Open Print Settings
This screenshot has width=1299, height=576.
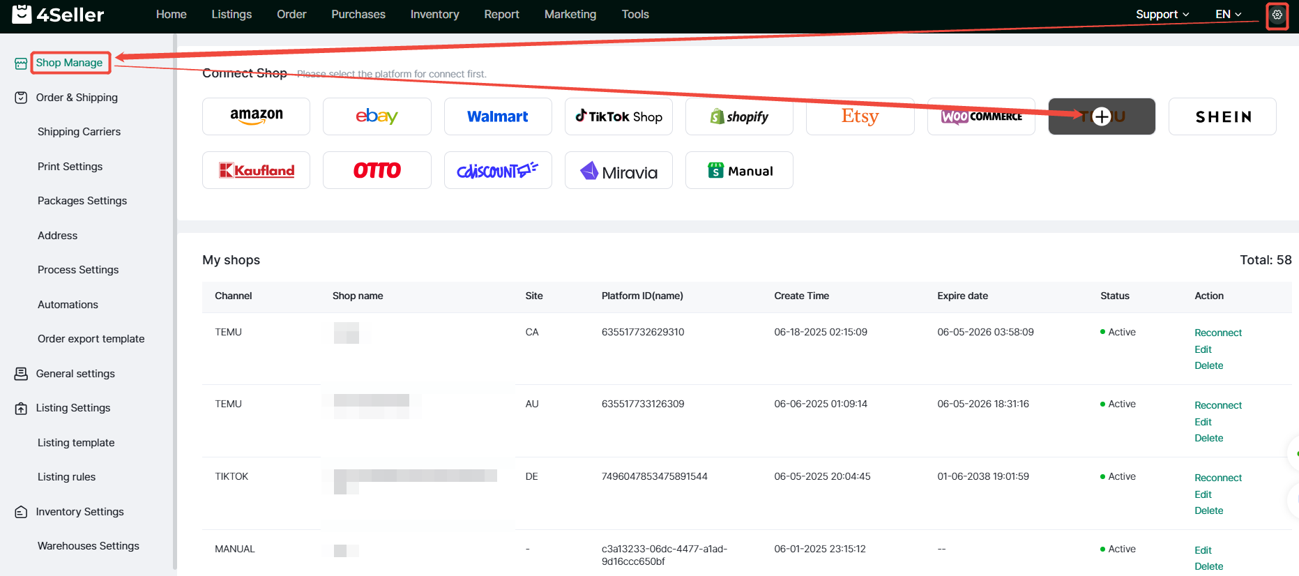pos(70,167)
